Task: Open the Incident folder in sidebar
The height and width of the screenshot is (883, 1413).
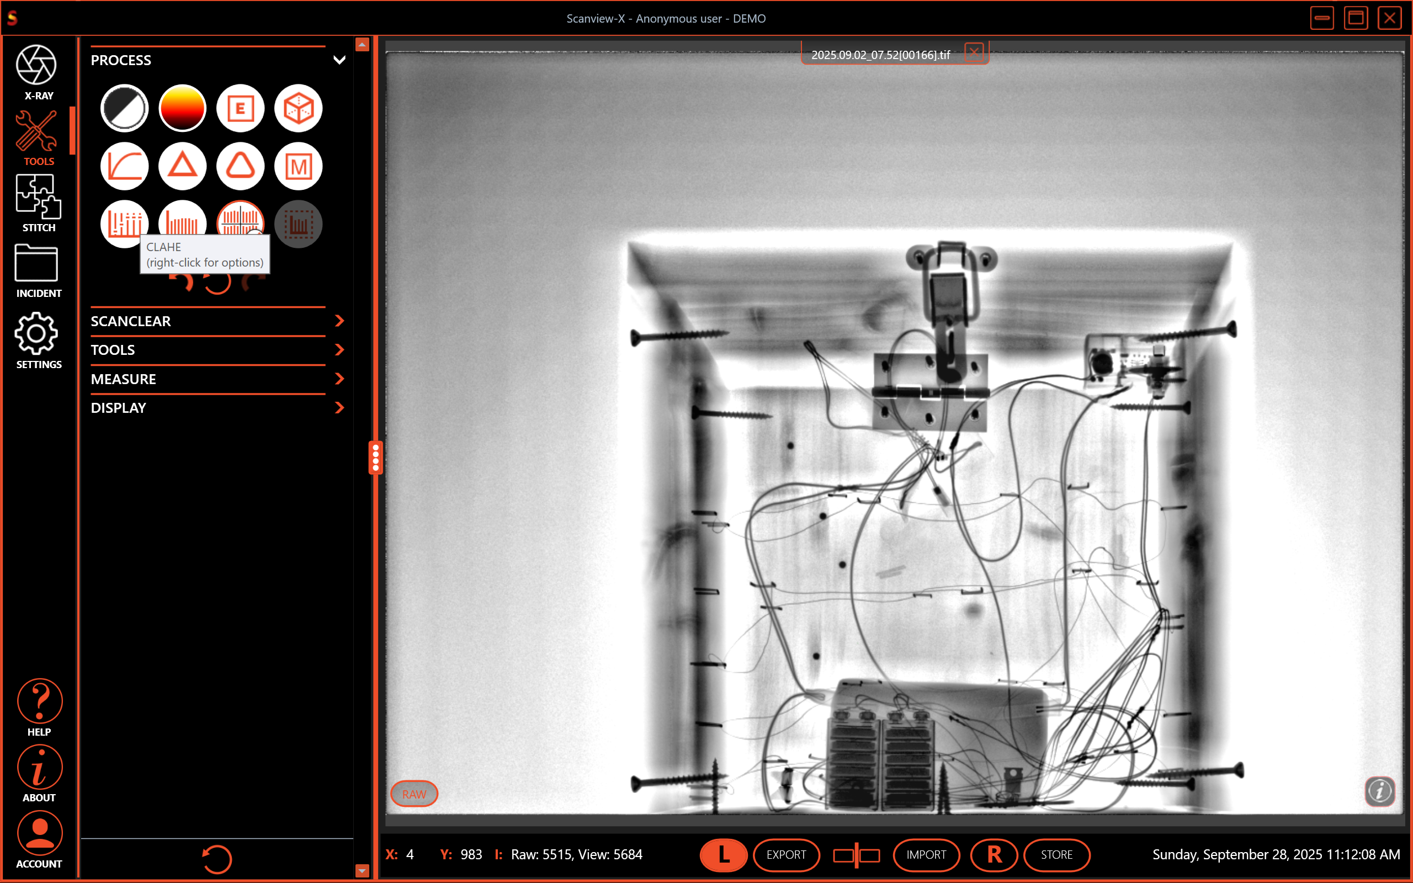Action: 39,270
